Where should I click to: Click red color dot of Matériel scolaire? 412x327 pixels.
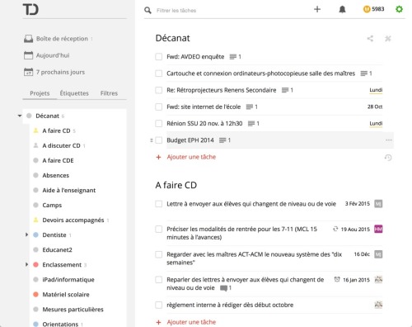click(35, 295)
